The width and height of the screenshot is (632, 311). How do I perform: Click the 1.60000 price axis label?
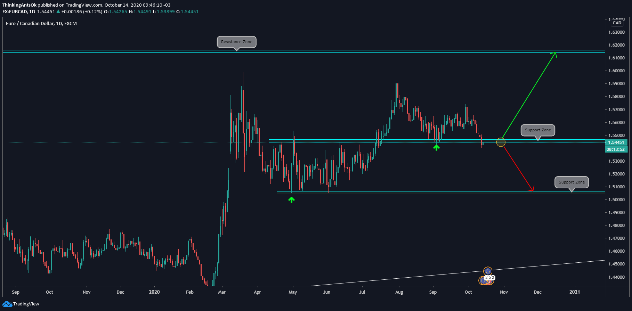(x=617, y=71)
